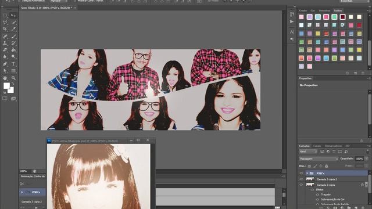Screen dimensions: 372x209
Task: Filter layers by shape layer icon
Action: [x=339, y=152]
